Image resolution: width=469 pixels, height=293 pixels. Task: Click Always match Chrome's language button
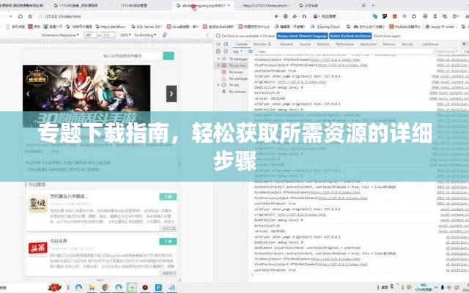[x=302, y=36]
